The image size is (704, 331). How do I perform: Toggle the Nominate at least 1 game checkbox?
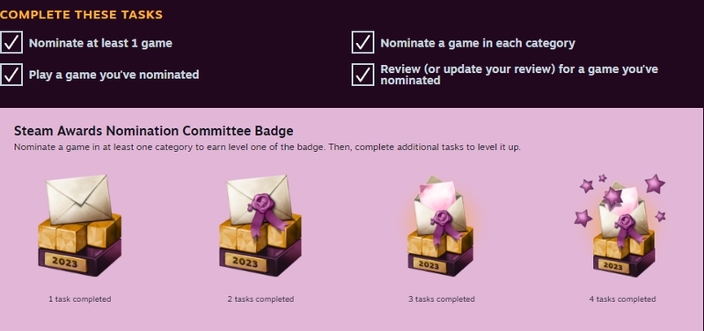[11, 42]
